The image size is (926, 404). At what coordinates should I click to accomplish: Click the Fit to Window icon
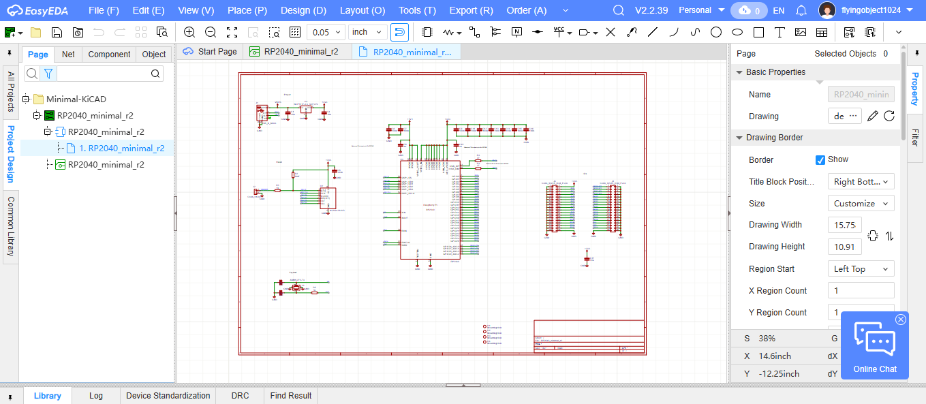coord(232,32)
